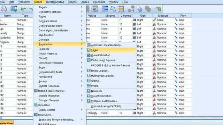
Task: Expand the Nonparametric Tests submenu
Action: [x=82, y=72]
